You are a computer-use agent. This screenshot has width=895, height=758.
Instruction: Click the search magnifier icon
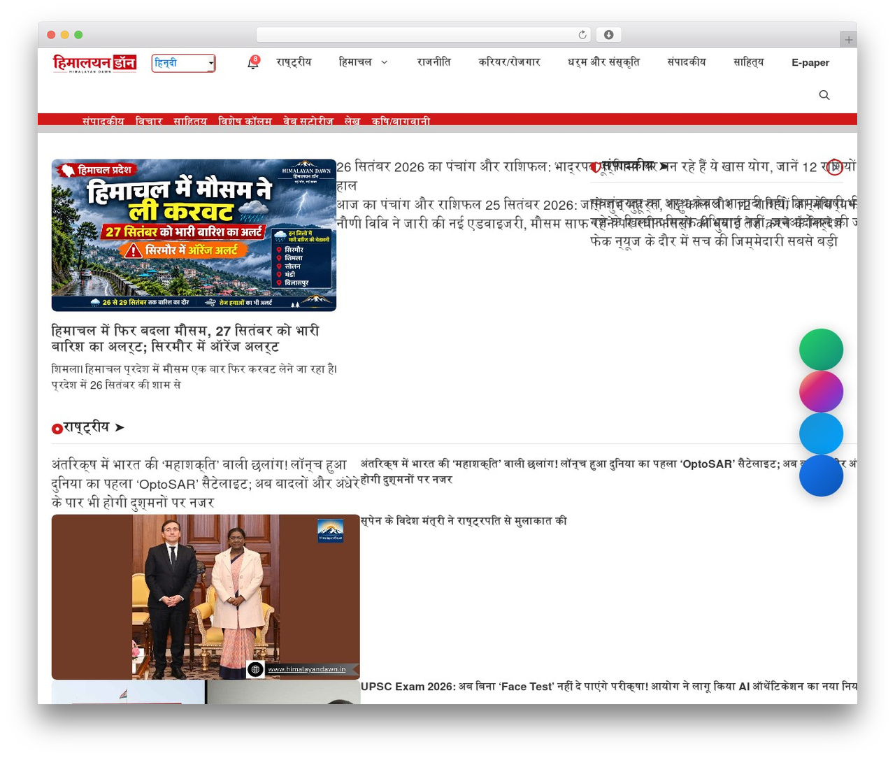(x=824, y=95)
